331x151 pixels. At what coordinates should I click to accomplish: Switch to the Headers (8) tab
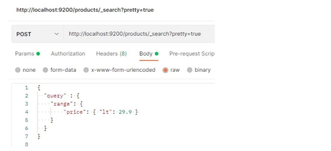pyautogui.click(x=111, y=54)
